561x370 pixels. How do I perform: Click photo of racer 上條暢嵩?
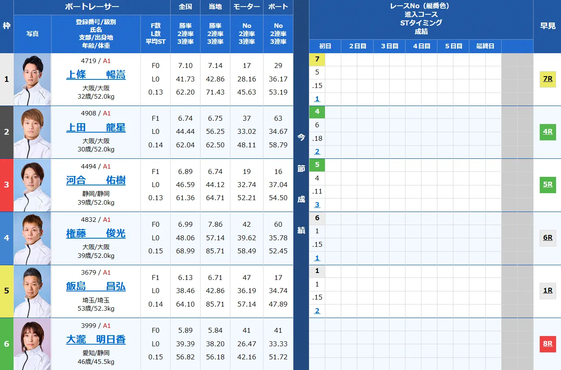click(32, 80)
